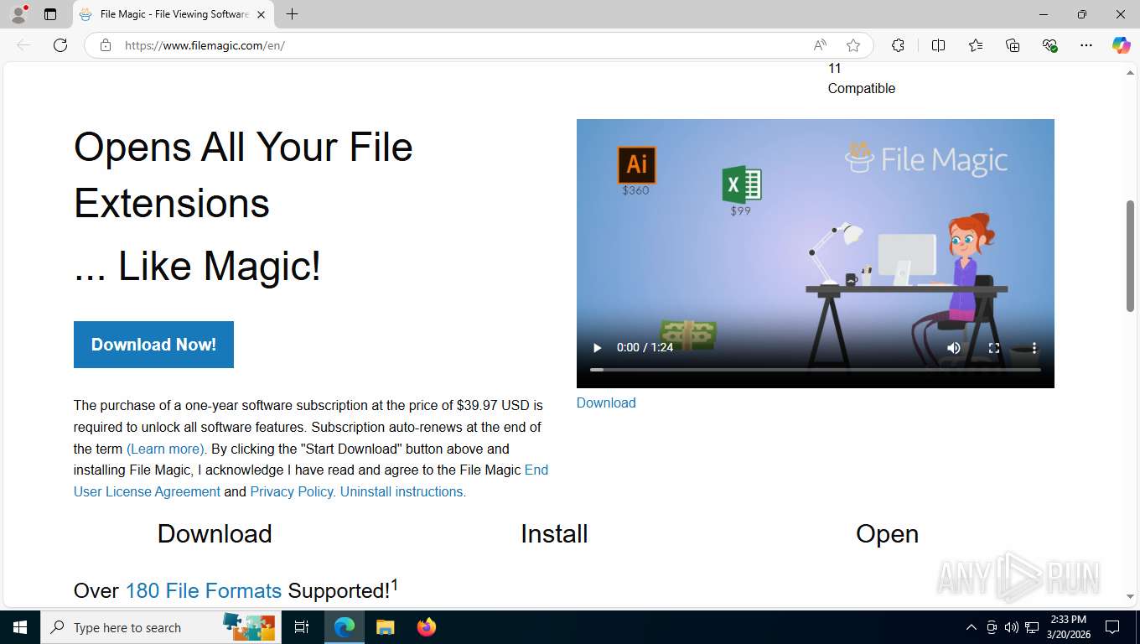Image resolution: width=1140 pixels, height=644 pixels.
Task: Mute the video volume icon
Action: point(954,347)
